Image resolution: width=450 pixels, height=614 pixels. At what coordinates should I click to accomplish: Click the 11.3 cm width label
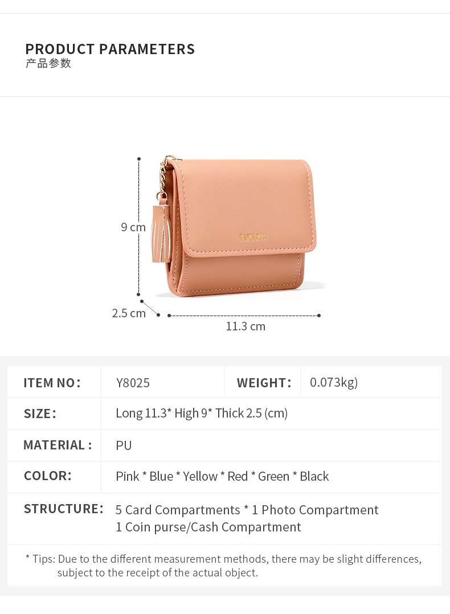click(246, 326)
